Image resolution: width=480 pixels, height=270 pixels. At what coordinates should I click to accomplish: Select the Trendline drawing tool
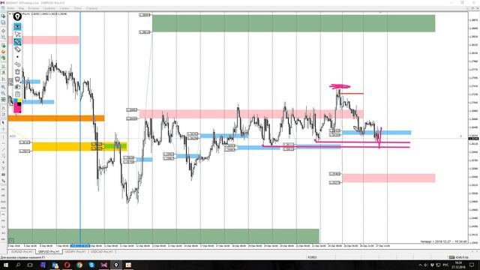tap(3, 150)
